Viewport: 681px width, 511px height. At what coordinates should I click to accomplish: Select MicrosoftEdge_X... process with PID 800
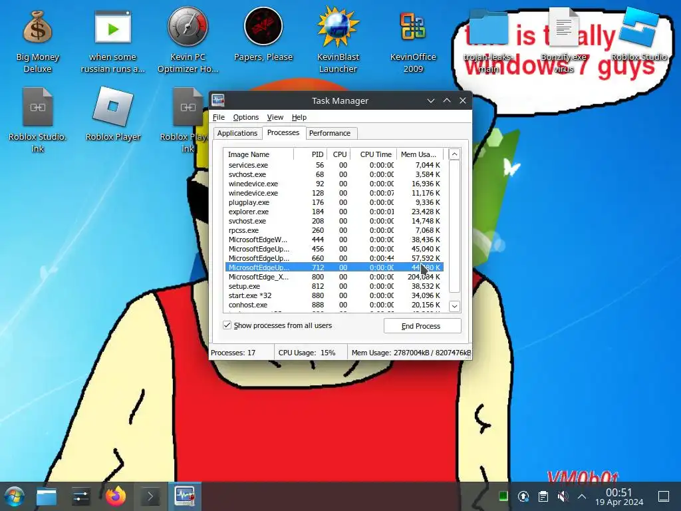coord(334,277)
